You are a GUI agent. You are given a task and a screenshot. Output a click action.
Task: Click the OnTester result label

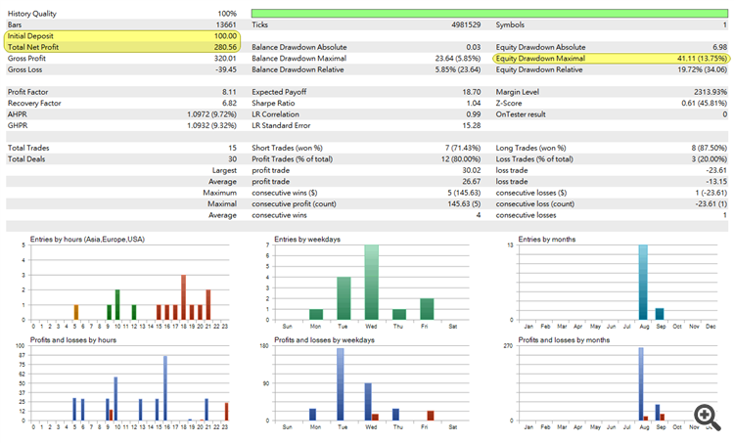click(x=521, y=114)
